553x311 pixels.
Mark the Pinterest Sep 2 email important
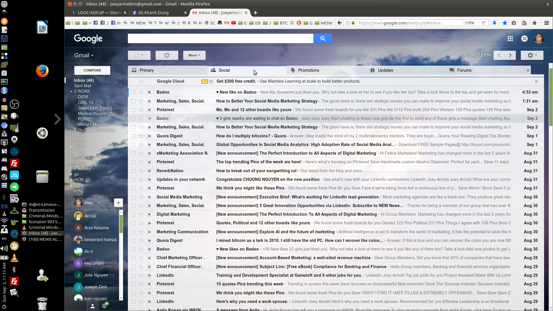(x=149, y=110)
